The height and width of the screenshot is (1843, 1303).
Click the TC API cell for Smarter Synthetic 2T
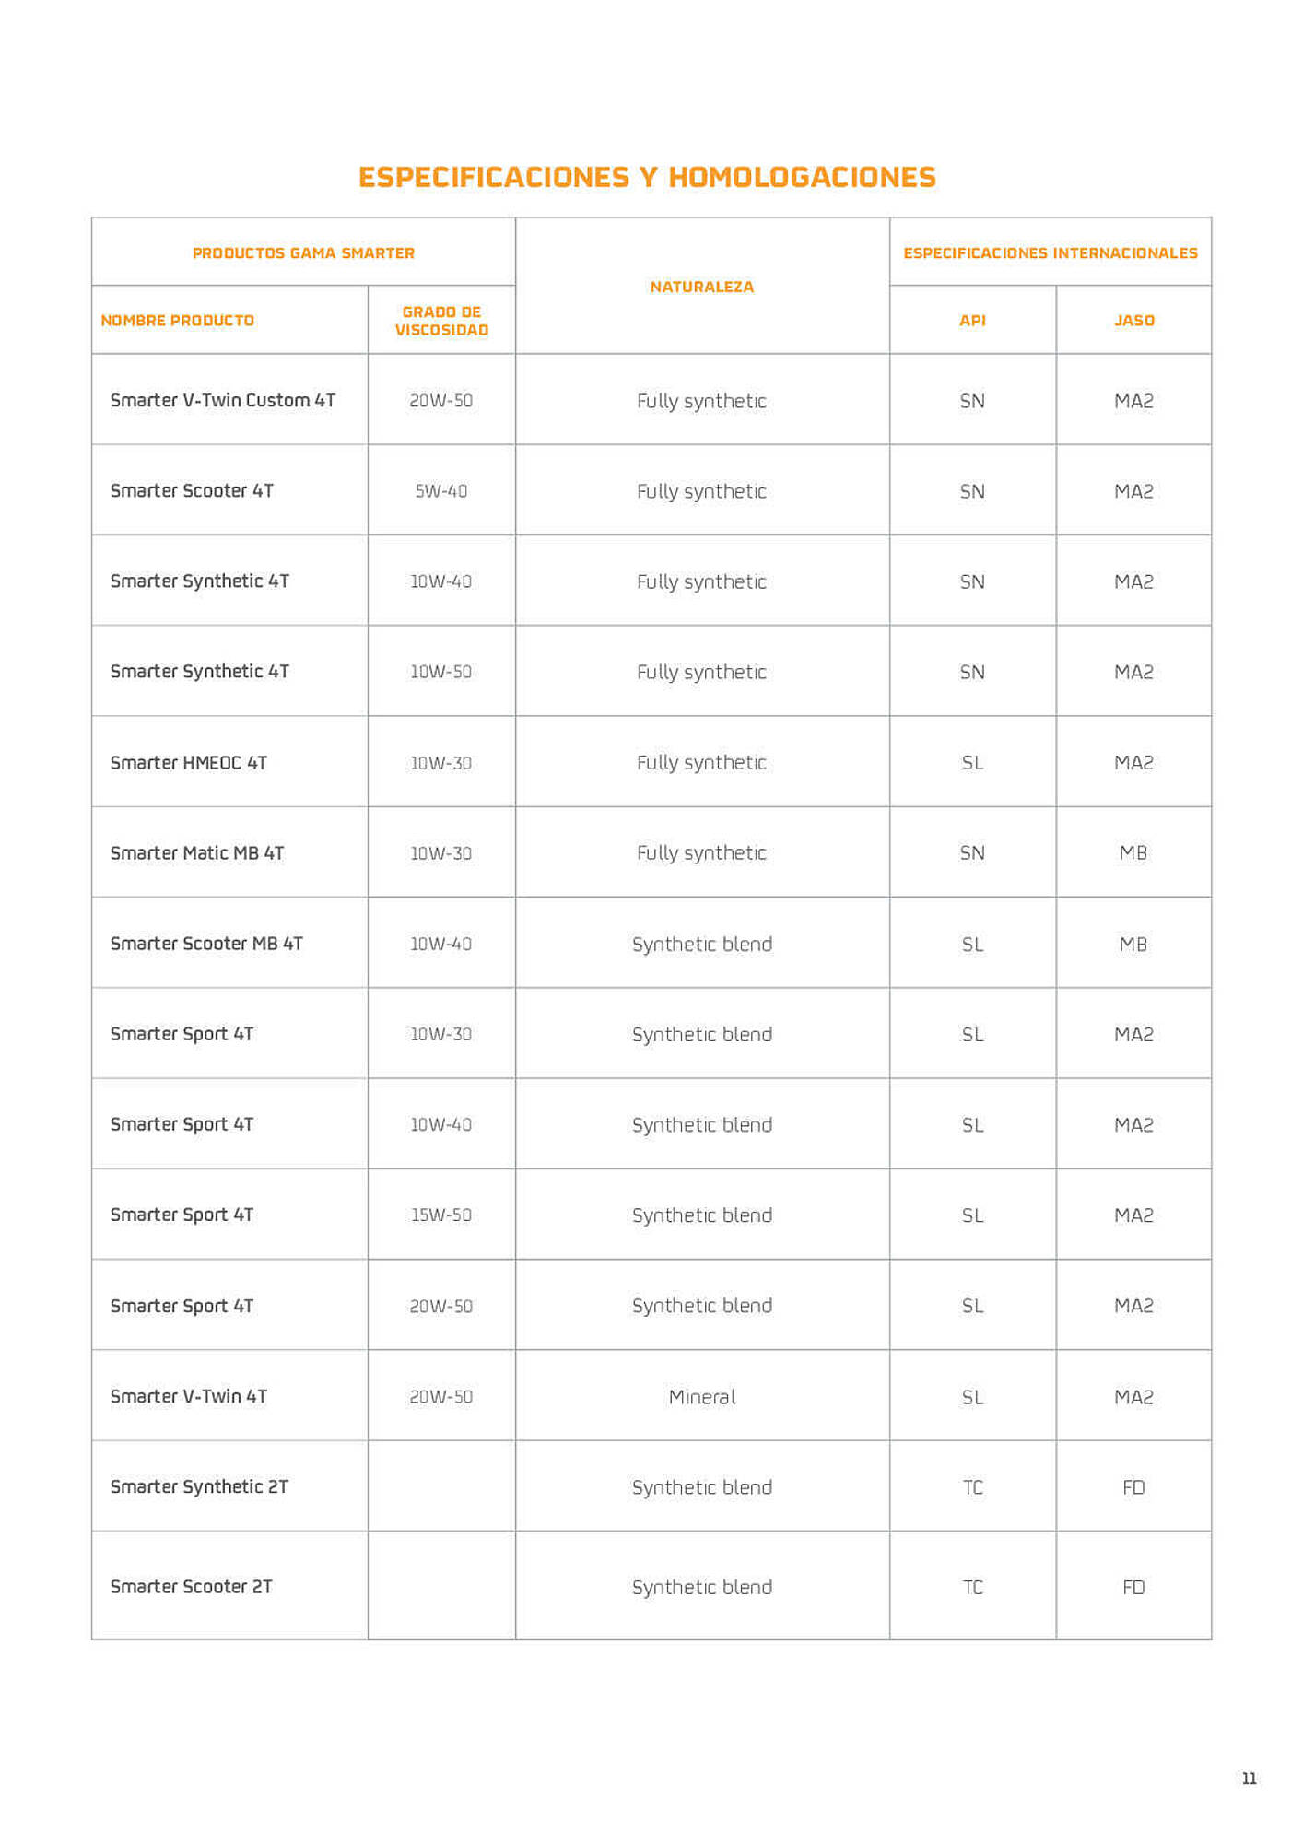click(x=972, y=1487)
